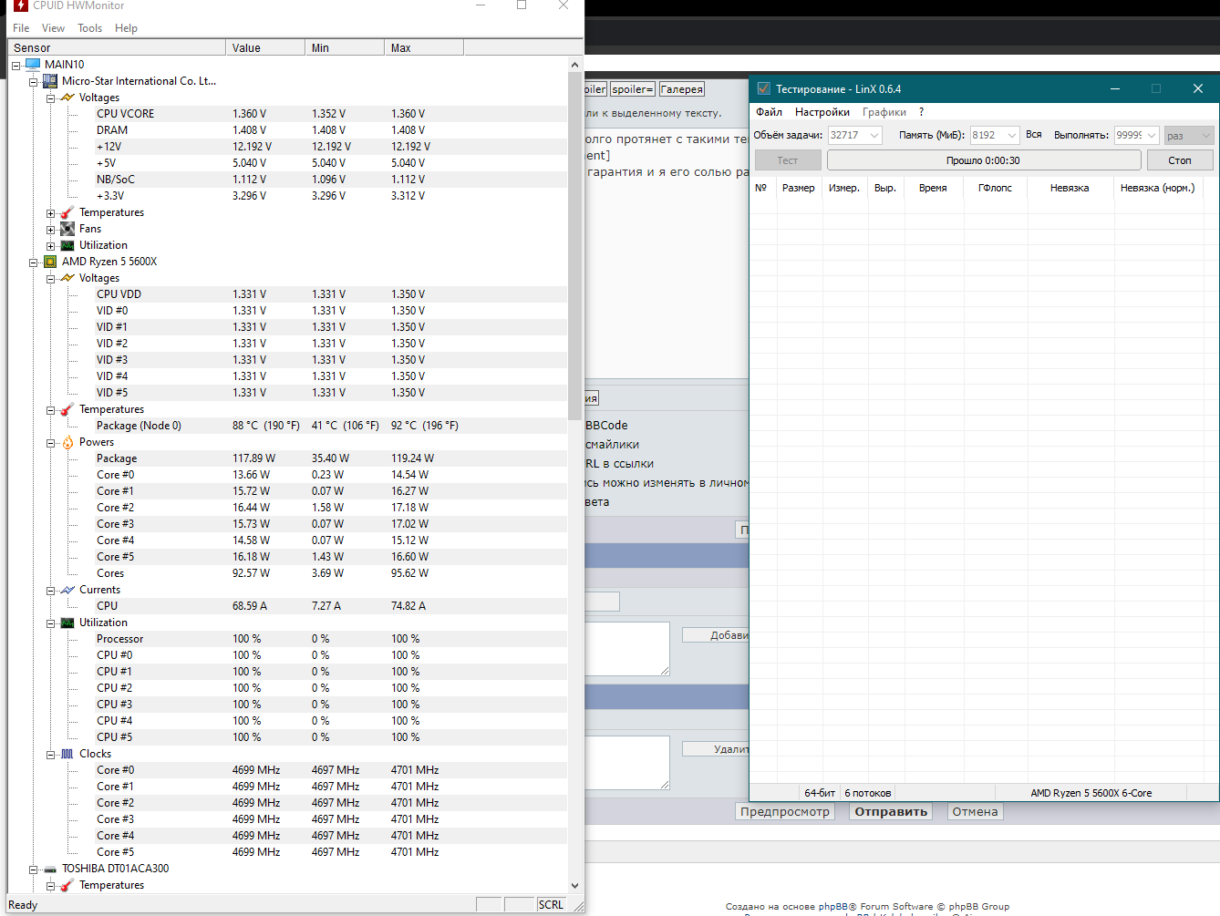This screenshot has height=916, width=1220.
Task: Click the AMD Ryzen 5 5600X processor icon
Action: pyautogui.click(x=50, y=262)
